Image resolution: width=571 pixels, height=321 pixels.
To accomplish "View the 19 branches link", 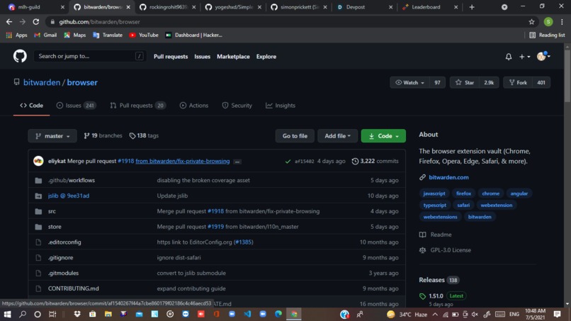I will tap(103, 135).
